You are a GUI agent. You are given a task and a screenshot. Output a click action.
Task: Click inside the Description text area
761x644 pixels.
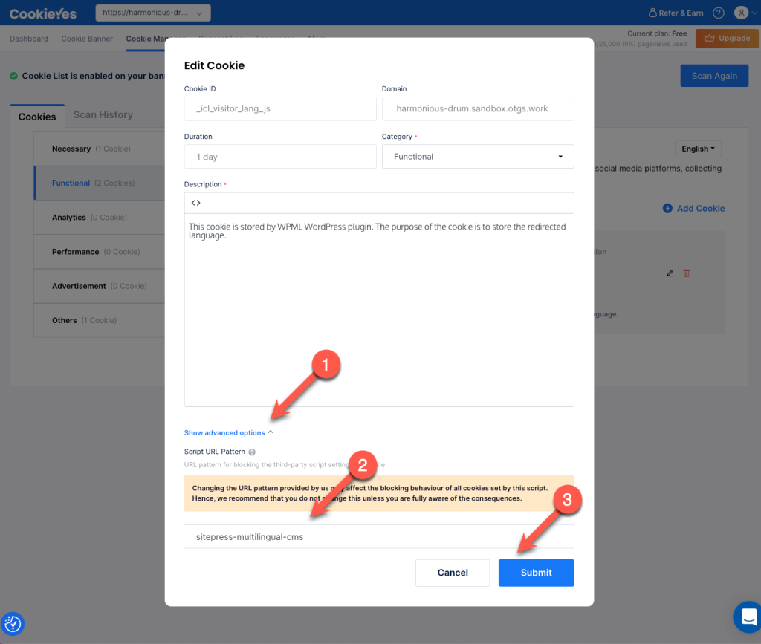pyautogui.click(x=379, y=310)
